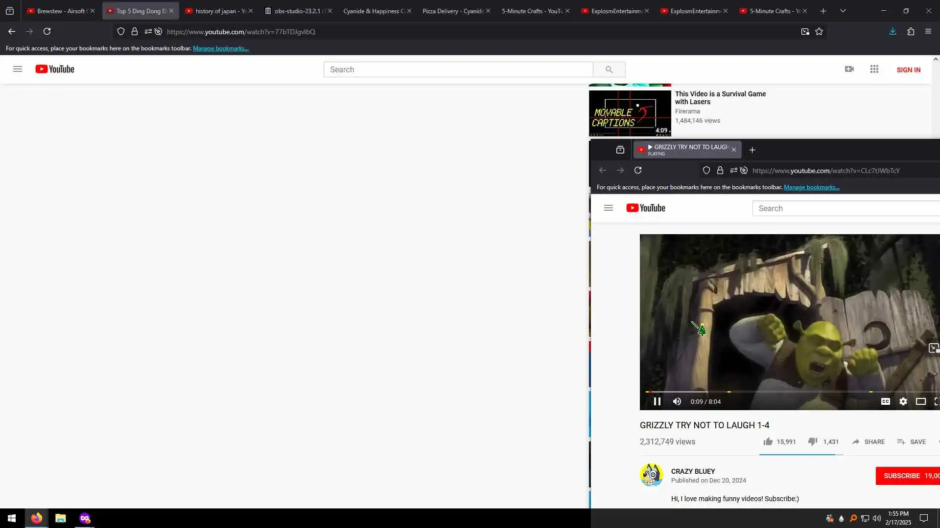Click the create video camera icon
940x528 pixels.
[849, 69]
